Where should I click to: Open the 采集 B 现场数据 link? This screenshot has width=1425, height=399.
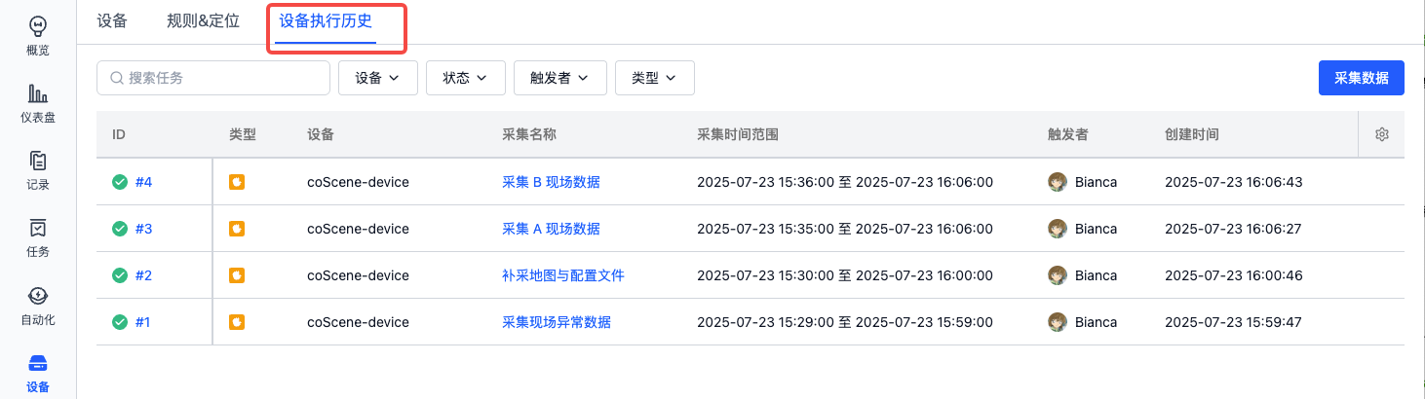[551, 182]
